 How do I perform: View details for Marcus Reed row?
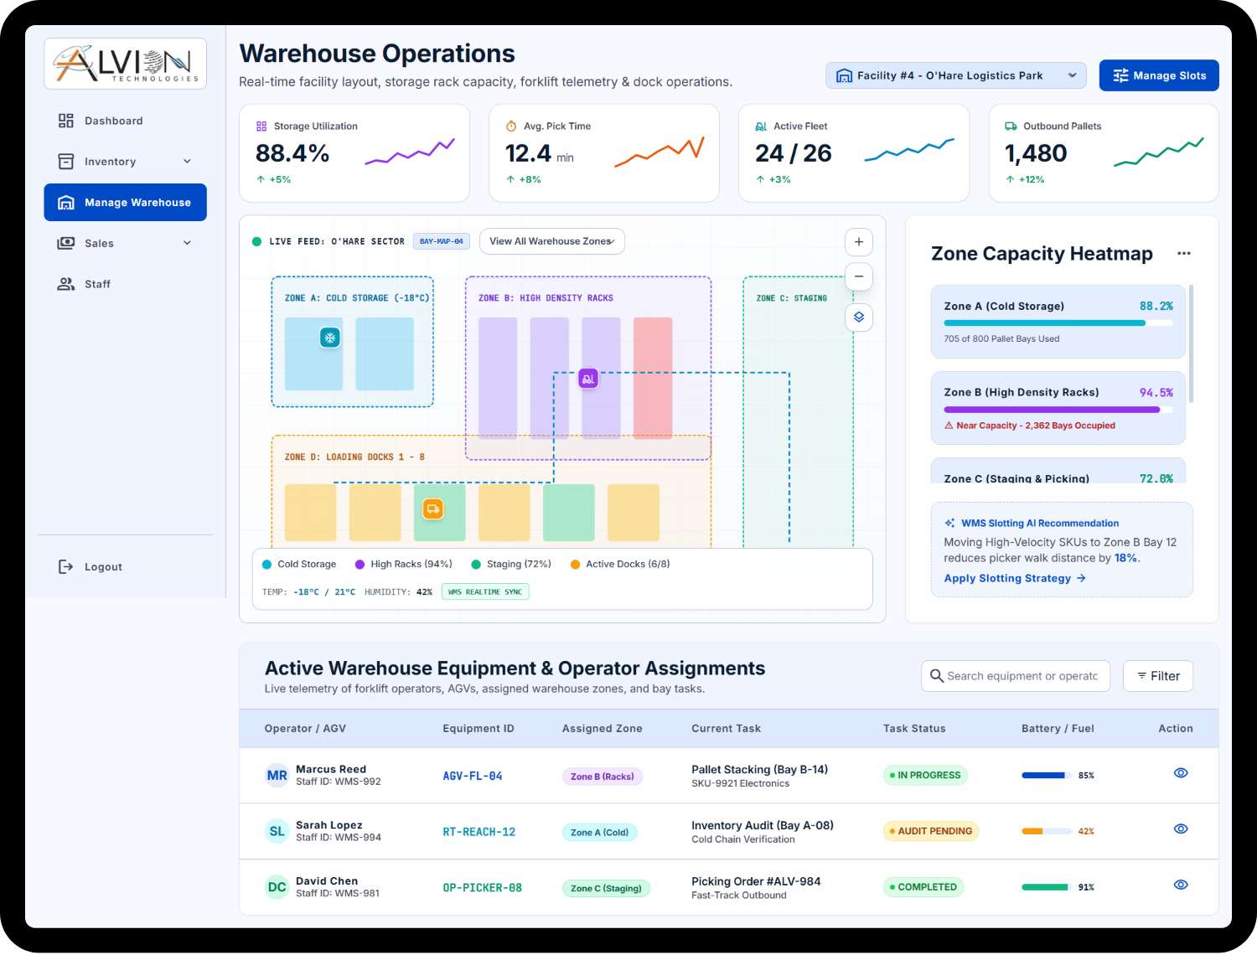(x=1181, y=773)
